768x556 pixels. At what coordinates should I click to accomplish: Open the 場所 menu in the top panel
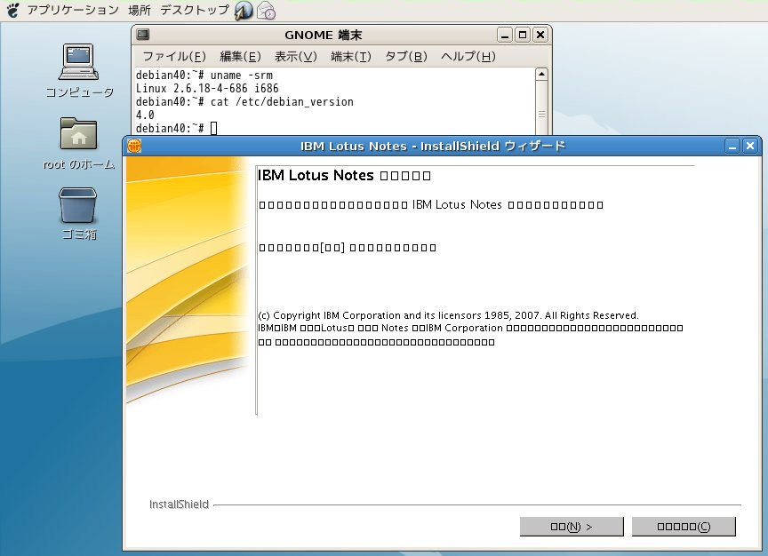[140, 10]
